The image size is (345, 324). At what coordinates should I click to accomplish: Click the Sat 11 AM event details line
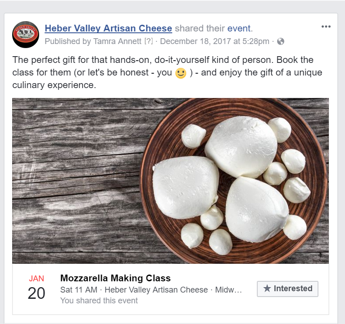click(x=151, y=290)
